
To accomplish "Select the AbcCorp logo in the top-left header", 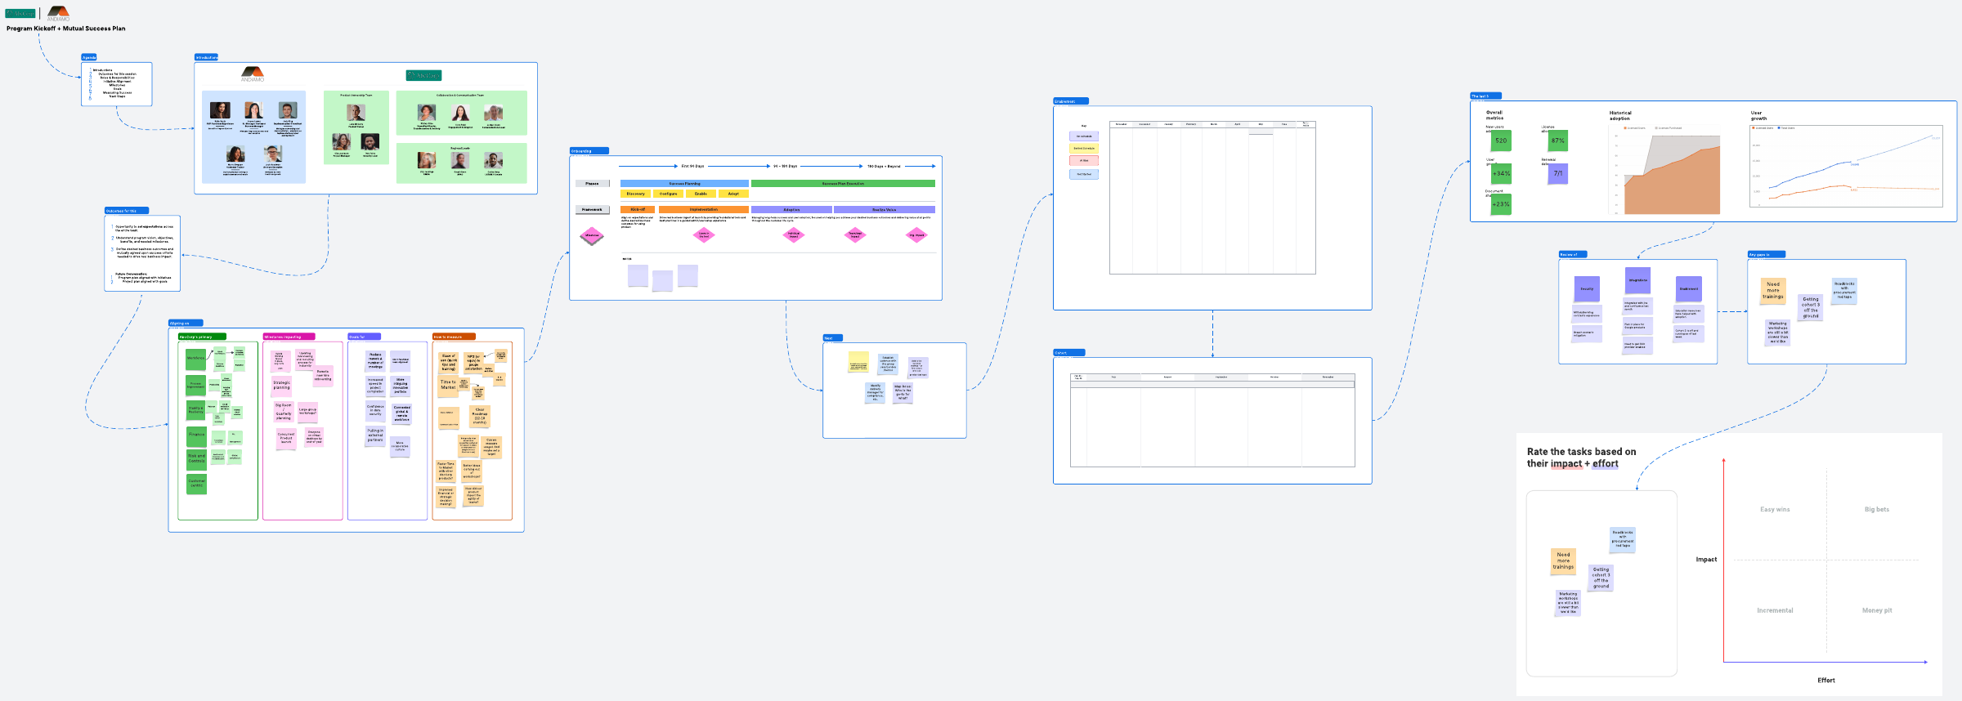I will [20, 14].
